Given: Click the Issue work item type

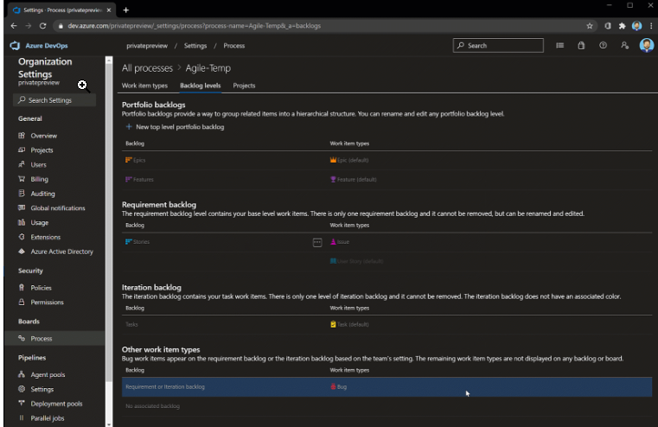Looking at the screenshot, I should pos(340,242).
